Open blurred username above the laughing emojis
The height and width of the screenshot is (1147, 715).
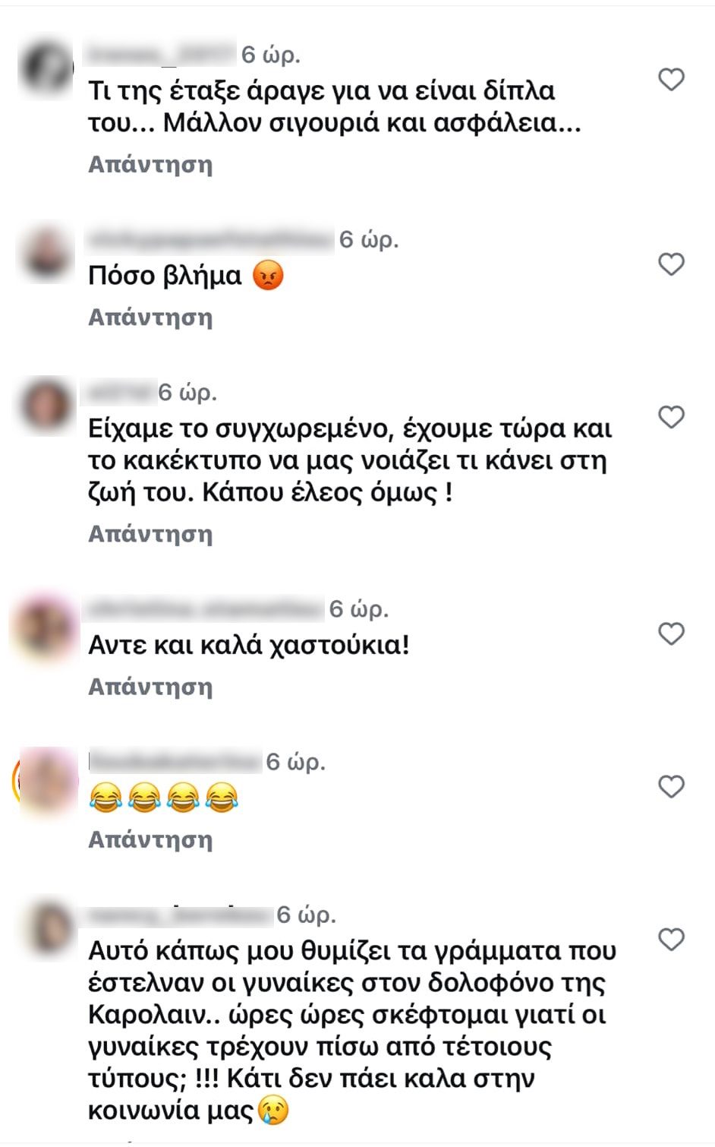coord(174,760)
